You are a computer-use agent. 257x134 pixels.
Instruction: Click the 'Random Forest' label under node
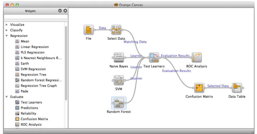pyautogui.click(x=119, y=112)
